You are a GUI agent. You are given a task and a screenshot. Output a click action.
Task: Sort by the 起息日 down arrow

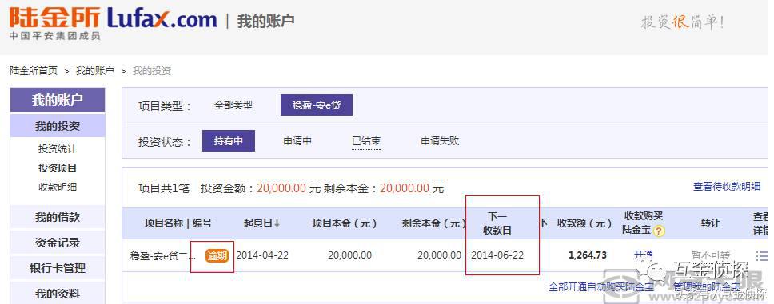point(277,223)
